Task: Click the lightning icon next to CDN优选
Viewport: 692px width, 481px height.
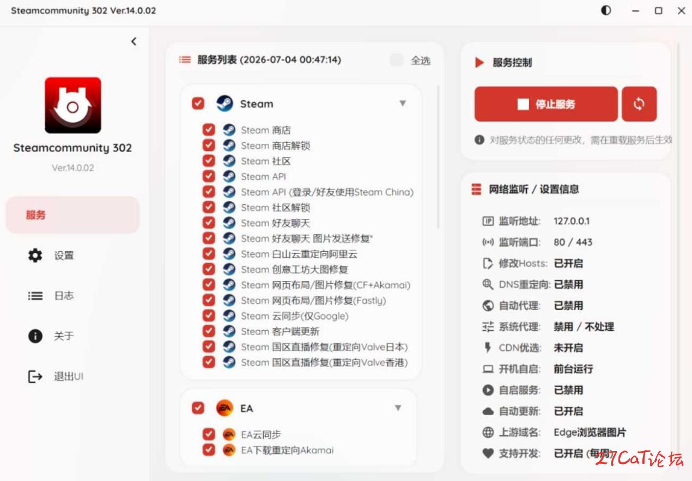Action: [488, 348]
